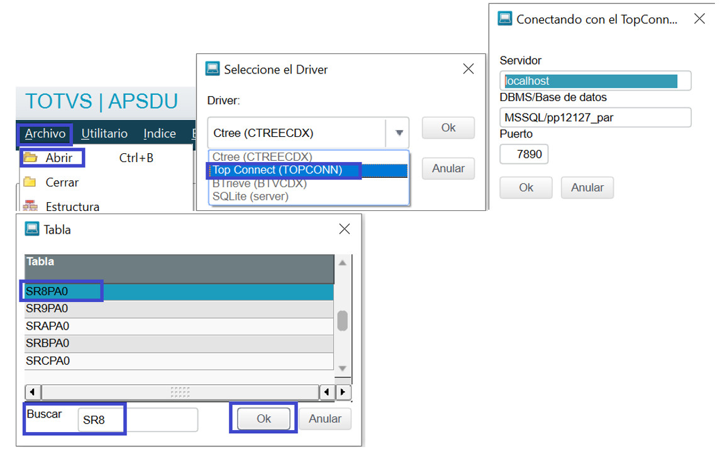Confirm driver selection with Ok
The image size is (725, 454).
[x=448, y=128]
